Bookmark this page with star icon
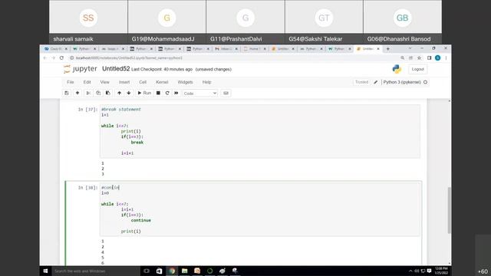The width and height of the screenshot is (491, 276). click(420, 58)
